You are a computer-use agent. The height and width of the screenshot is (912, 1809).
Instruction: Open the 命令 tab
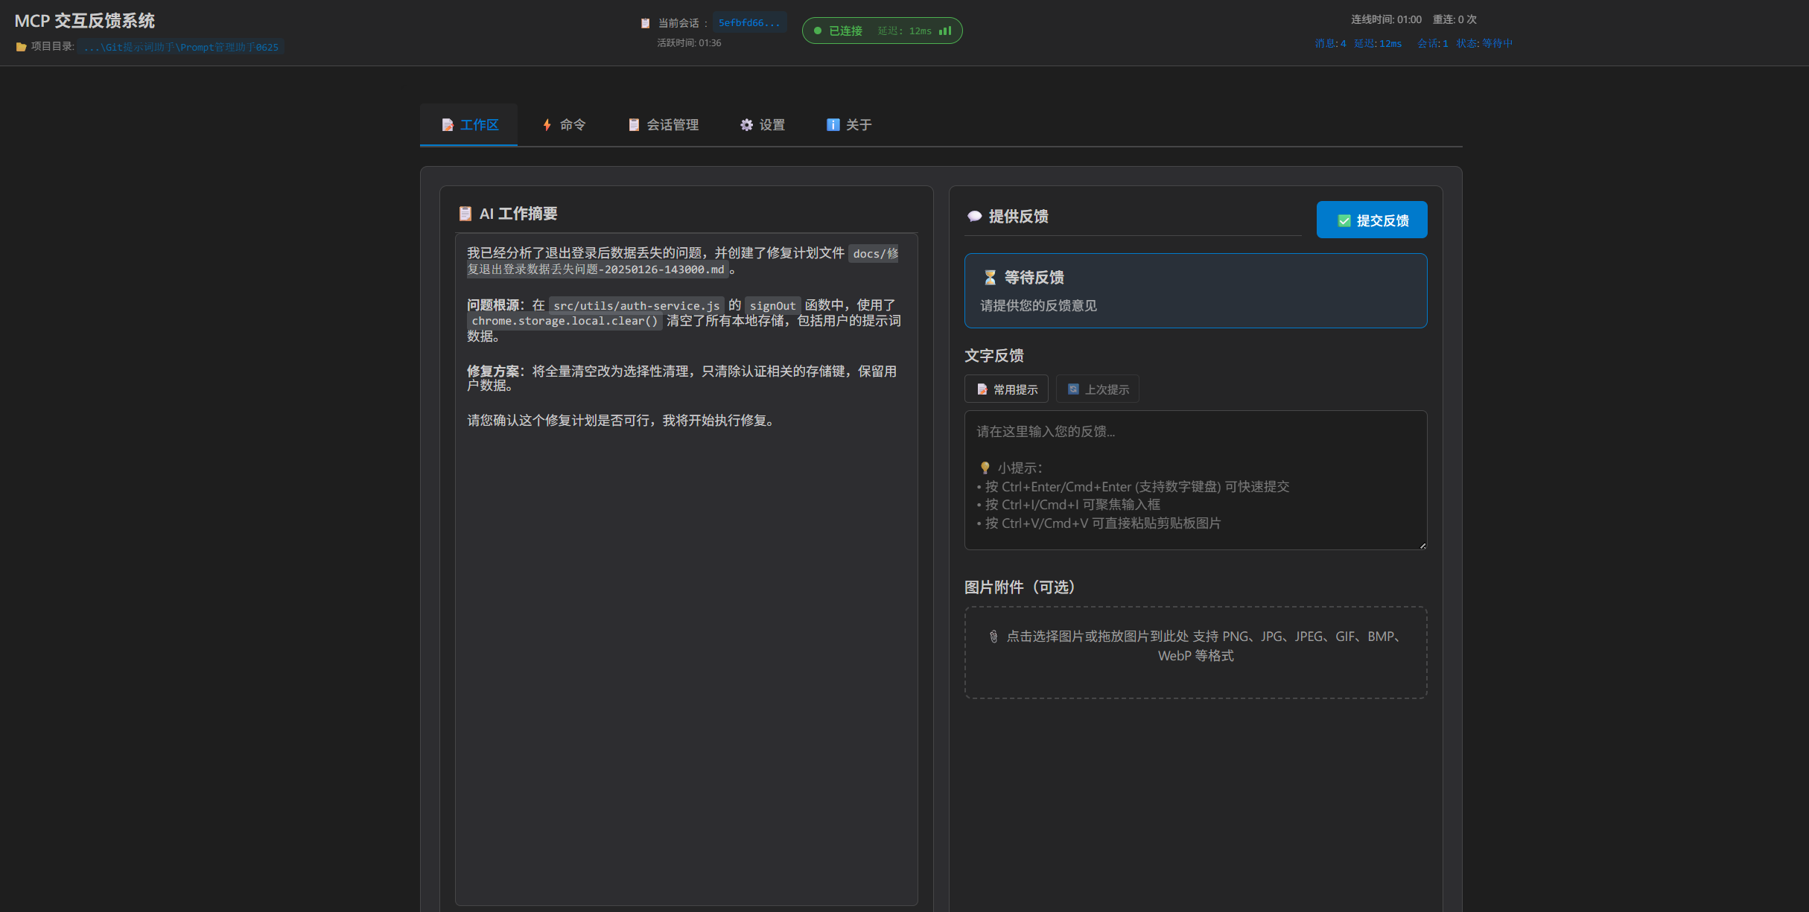point(564,125)
